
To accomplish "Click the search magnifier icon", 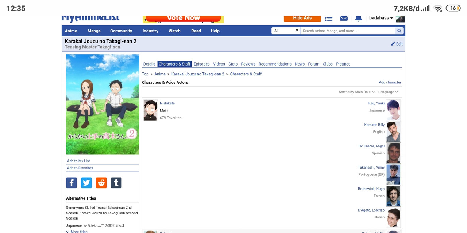I will (400, 31).
